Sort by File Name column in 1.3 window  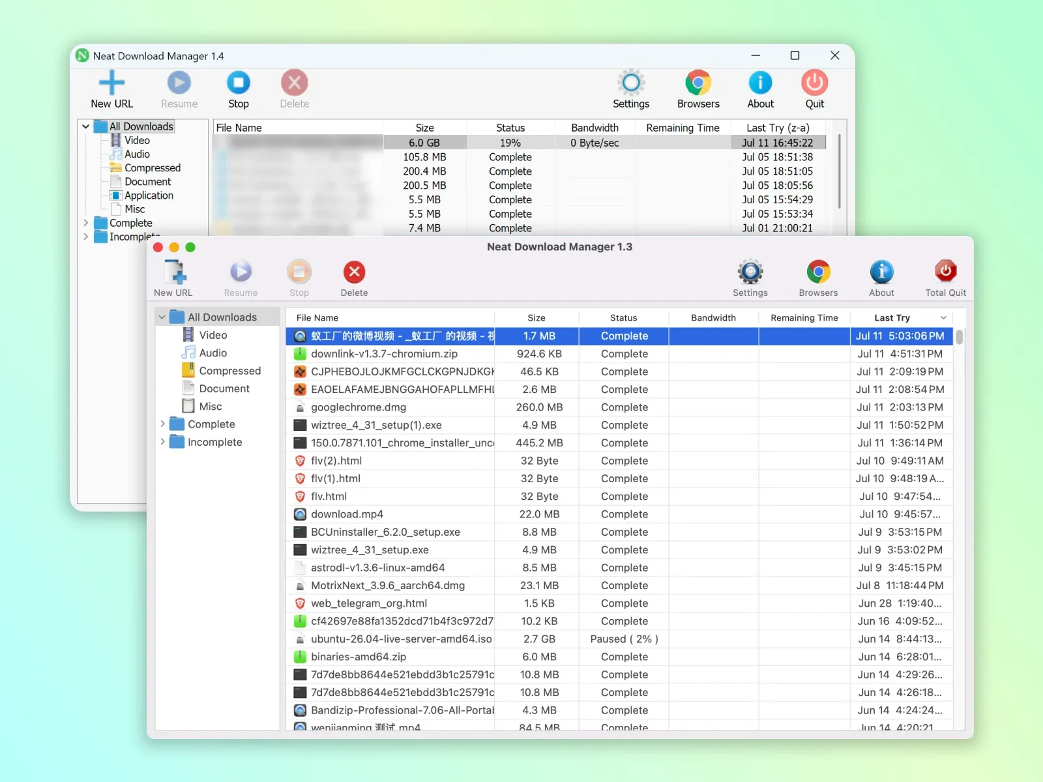click(x=390, y=318)
